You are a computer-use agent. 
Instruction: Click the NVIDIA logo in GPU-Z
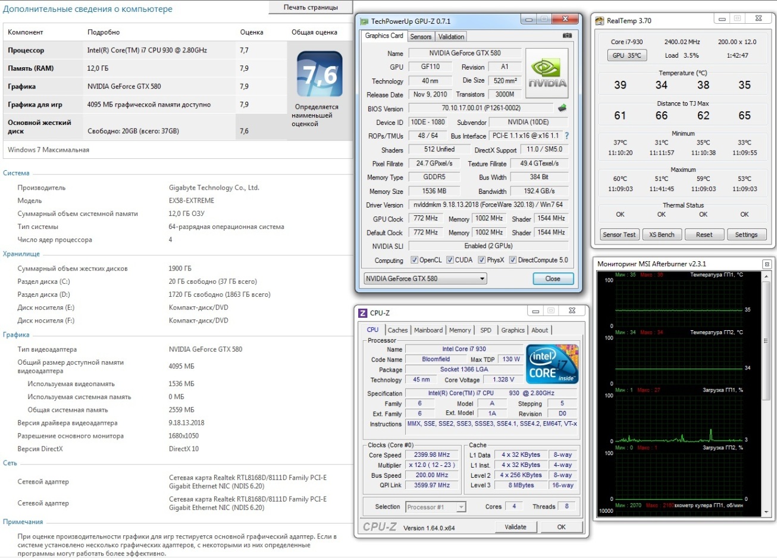point(547,73)
